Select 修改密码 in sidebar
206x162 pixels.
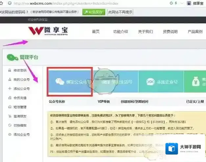click(x=20, y=70)
